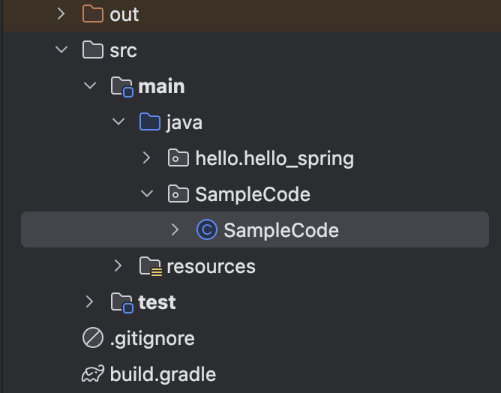The width and height of the screenshot is (501, 393).
Task: Click the blue java source folder icon
Action: pyautogui.click(x=150, y=122)
